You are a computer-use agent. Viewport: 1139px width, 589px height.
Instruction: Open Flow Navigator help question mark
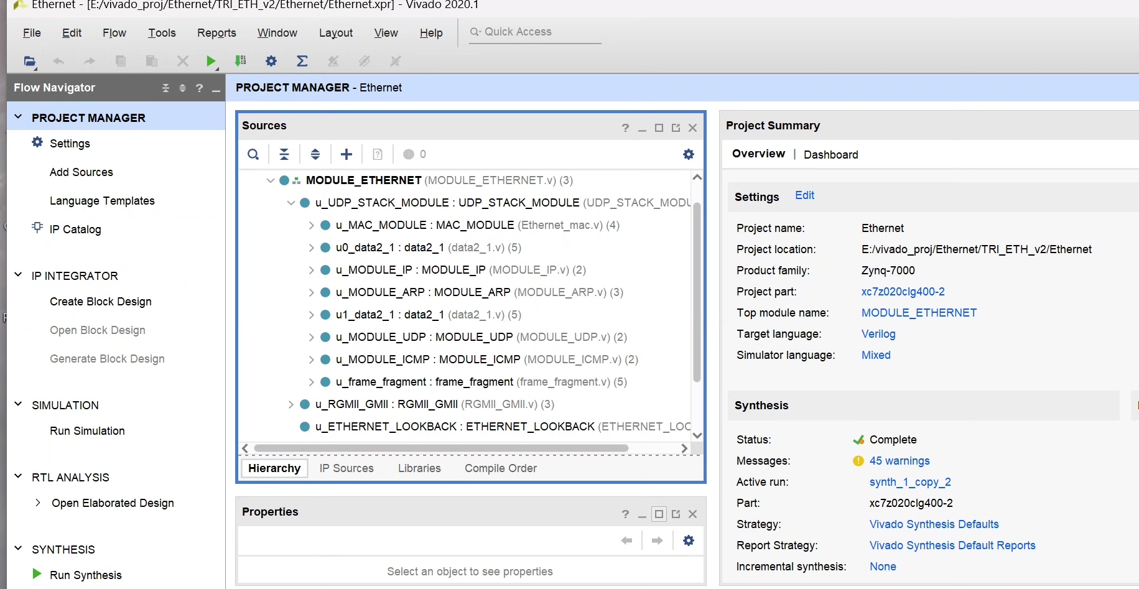tap(199, 88)
